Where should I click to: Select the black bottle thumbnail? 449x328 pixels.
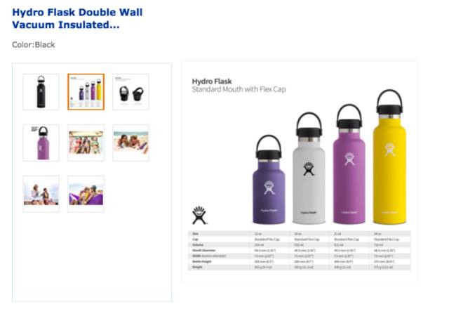coord(41,92)
